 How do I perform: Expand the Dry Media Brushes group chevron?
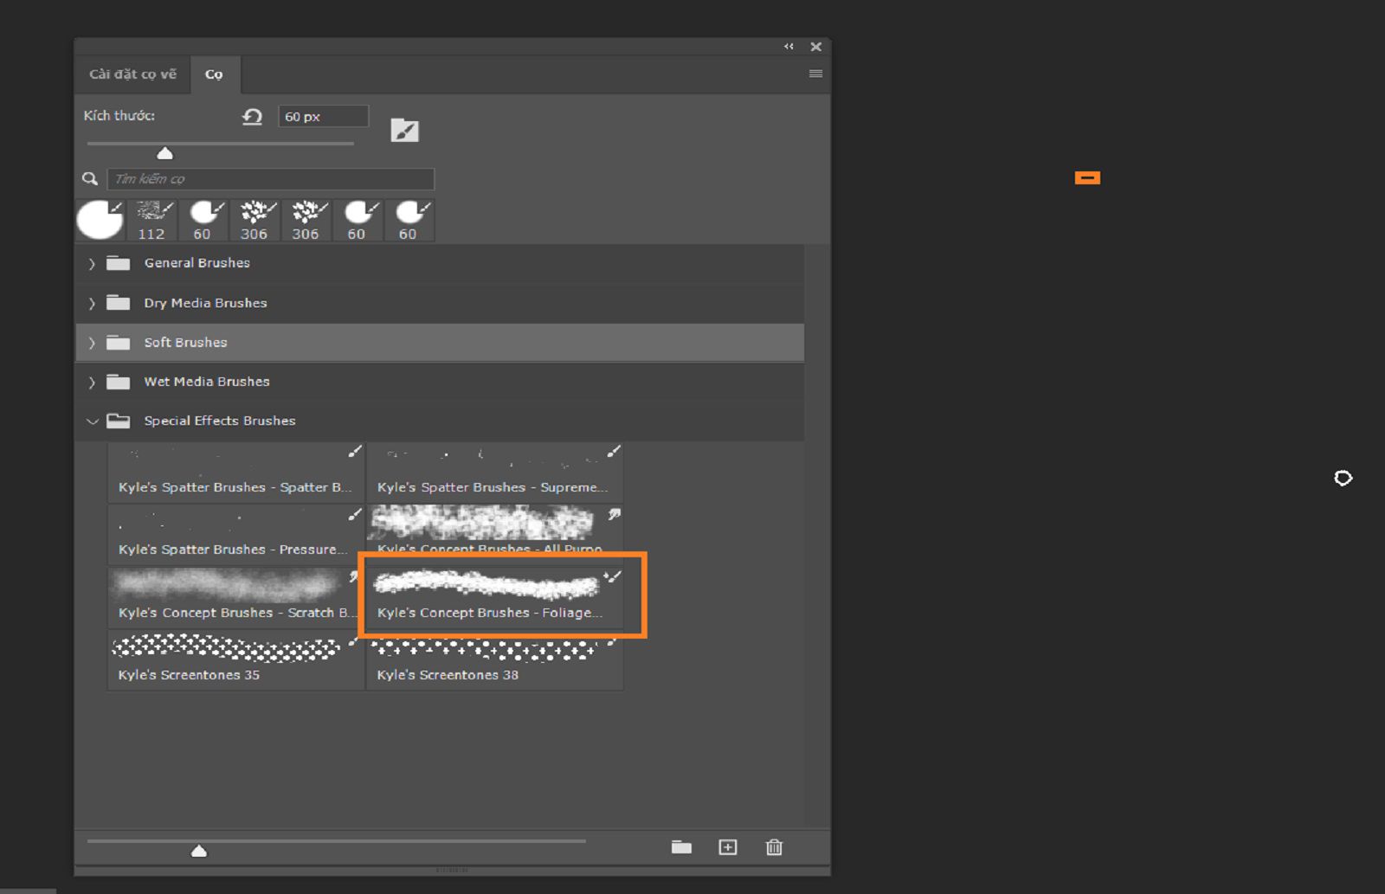click(x=92, y=304)
